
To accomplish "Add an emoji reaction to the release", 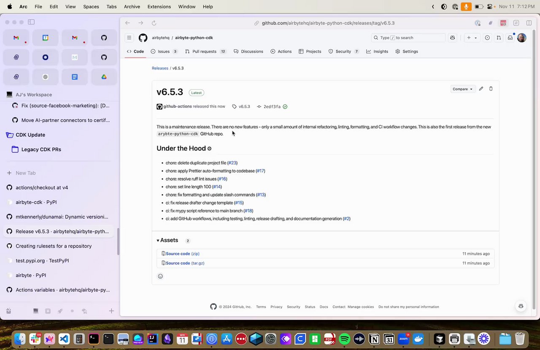I will [x=160, y=276].
